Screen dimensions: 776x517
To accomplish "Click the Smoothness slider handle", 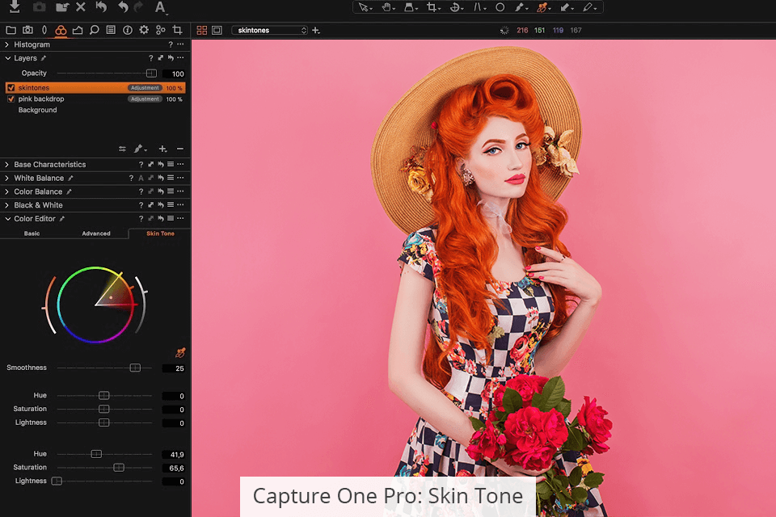I will pyautogui.click(x=135, y=368).
